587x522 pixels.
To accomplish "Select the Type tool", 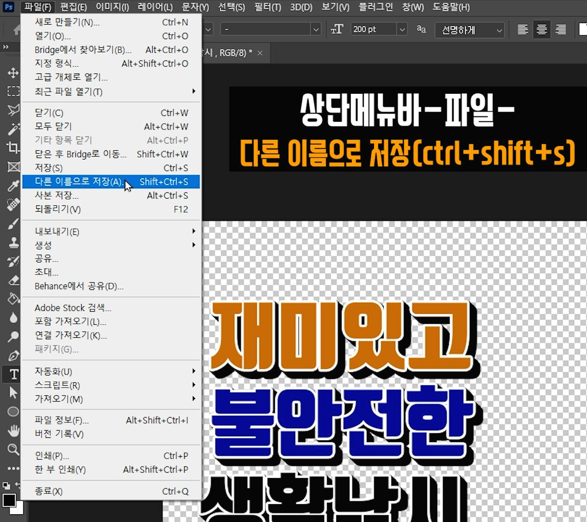I will pyautogui.click(x=13, y=374).
